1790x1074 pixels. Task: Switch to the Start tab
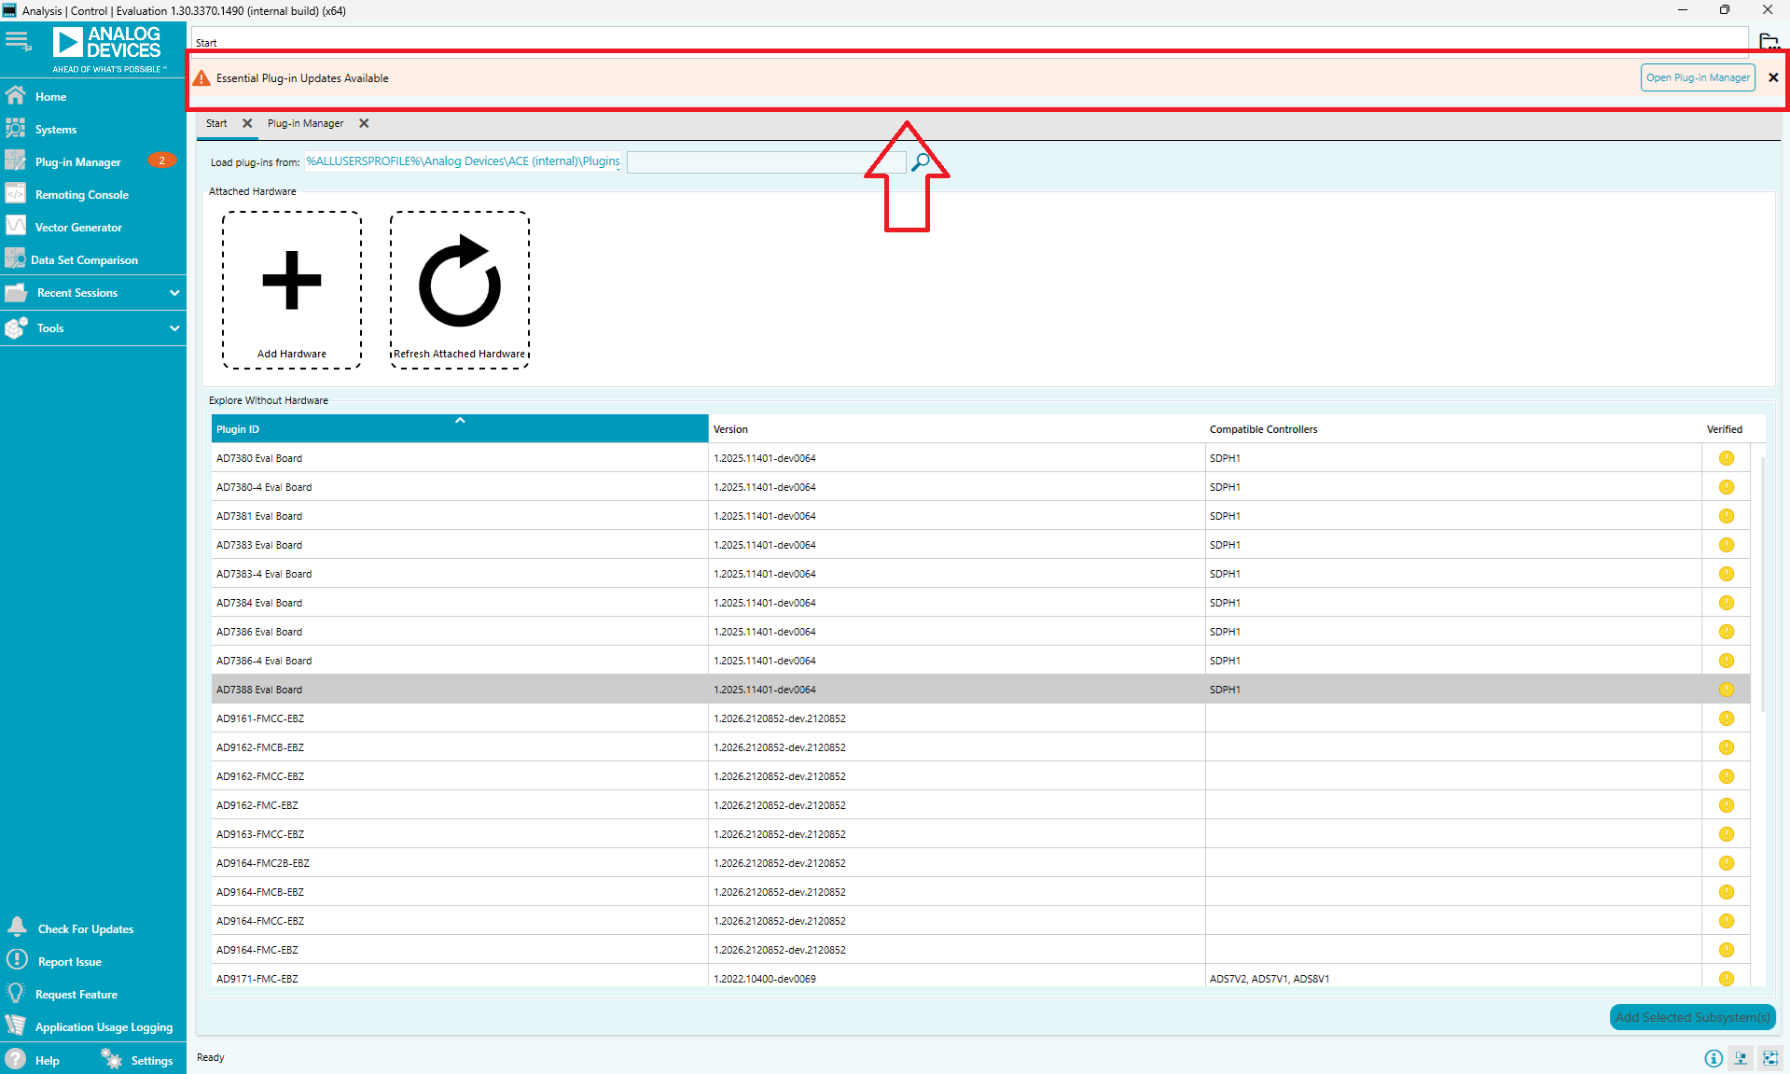[x=216, y=123]
